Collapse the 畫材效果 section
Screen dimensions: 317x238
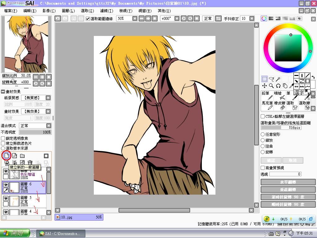[x=3, y=92]
